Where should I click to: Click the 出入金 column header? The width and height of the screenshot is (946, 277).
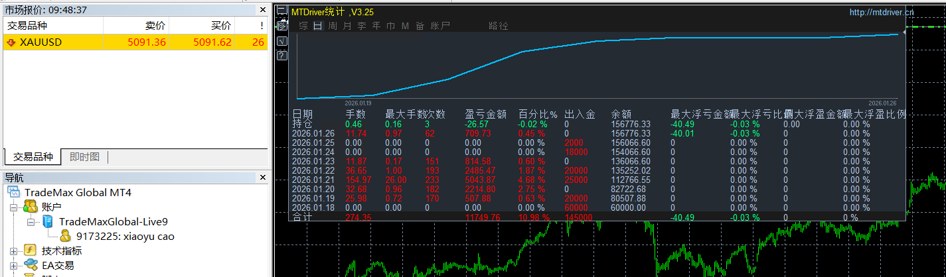(x=580, y=115)
